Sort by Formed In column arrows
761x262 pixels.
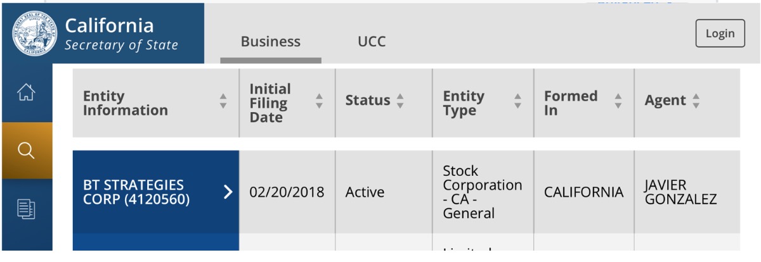[618, 101]
